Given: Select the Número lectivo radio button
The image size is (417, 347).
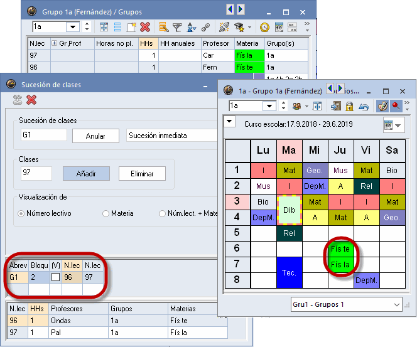Looking at the screenshot, I should pos(21,213).
